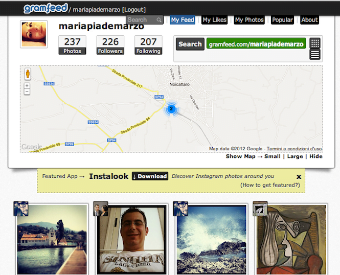Zoom out on the map
This screenshot has height=275, width=340.
pyautogui.click(x=27, y=93)
